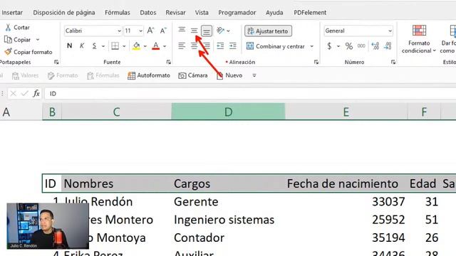
Task: Open the Portapapeles pane launcher
Action: pyautogui.click(x=56, y=62)
